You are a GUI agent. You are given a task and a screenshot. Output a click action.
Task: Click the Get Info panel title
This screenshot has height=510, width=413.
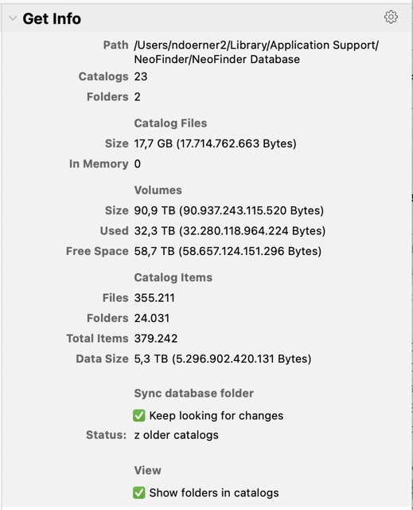pyautogui.click(x=52, y=18)
